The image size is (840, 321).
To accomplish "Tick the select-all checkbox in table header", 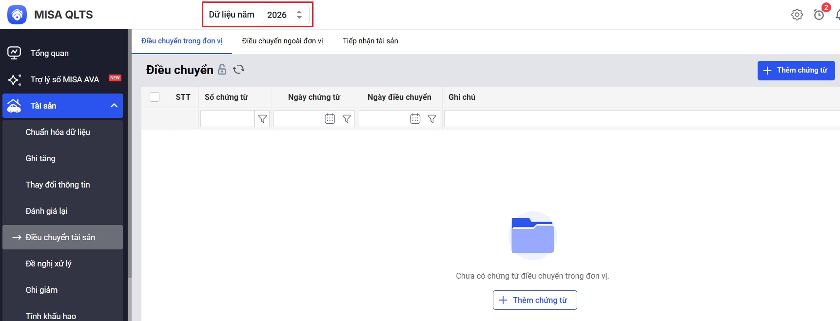I will coord(155,97).
